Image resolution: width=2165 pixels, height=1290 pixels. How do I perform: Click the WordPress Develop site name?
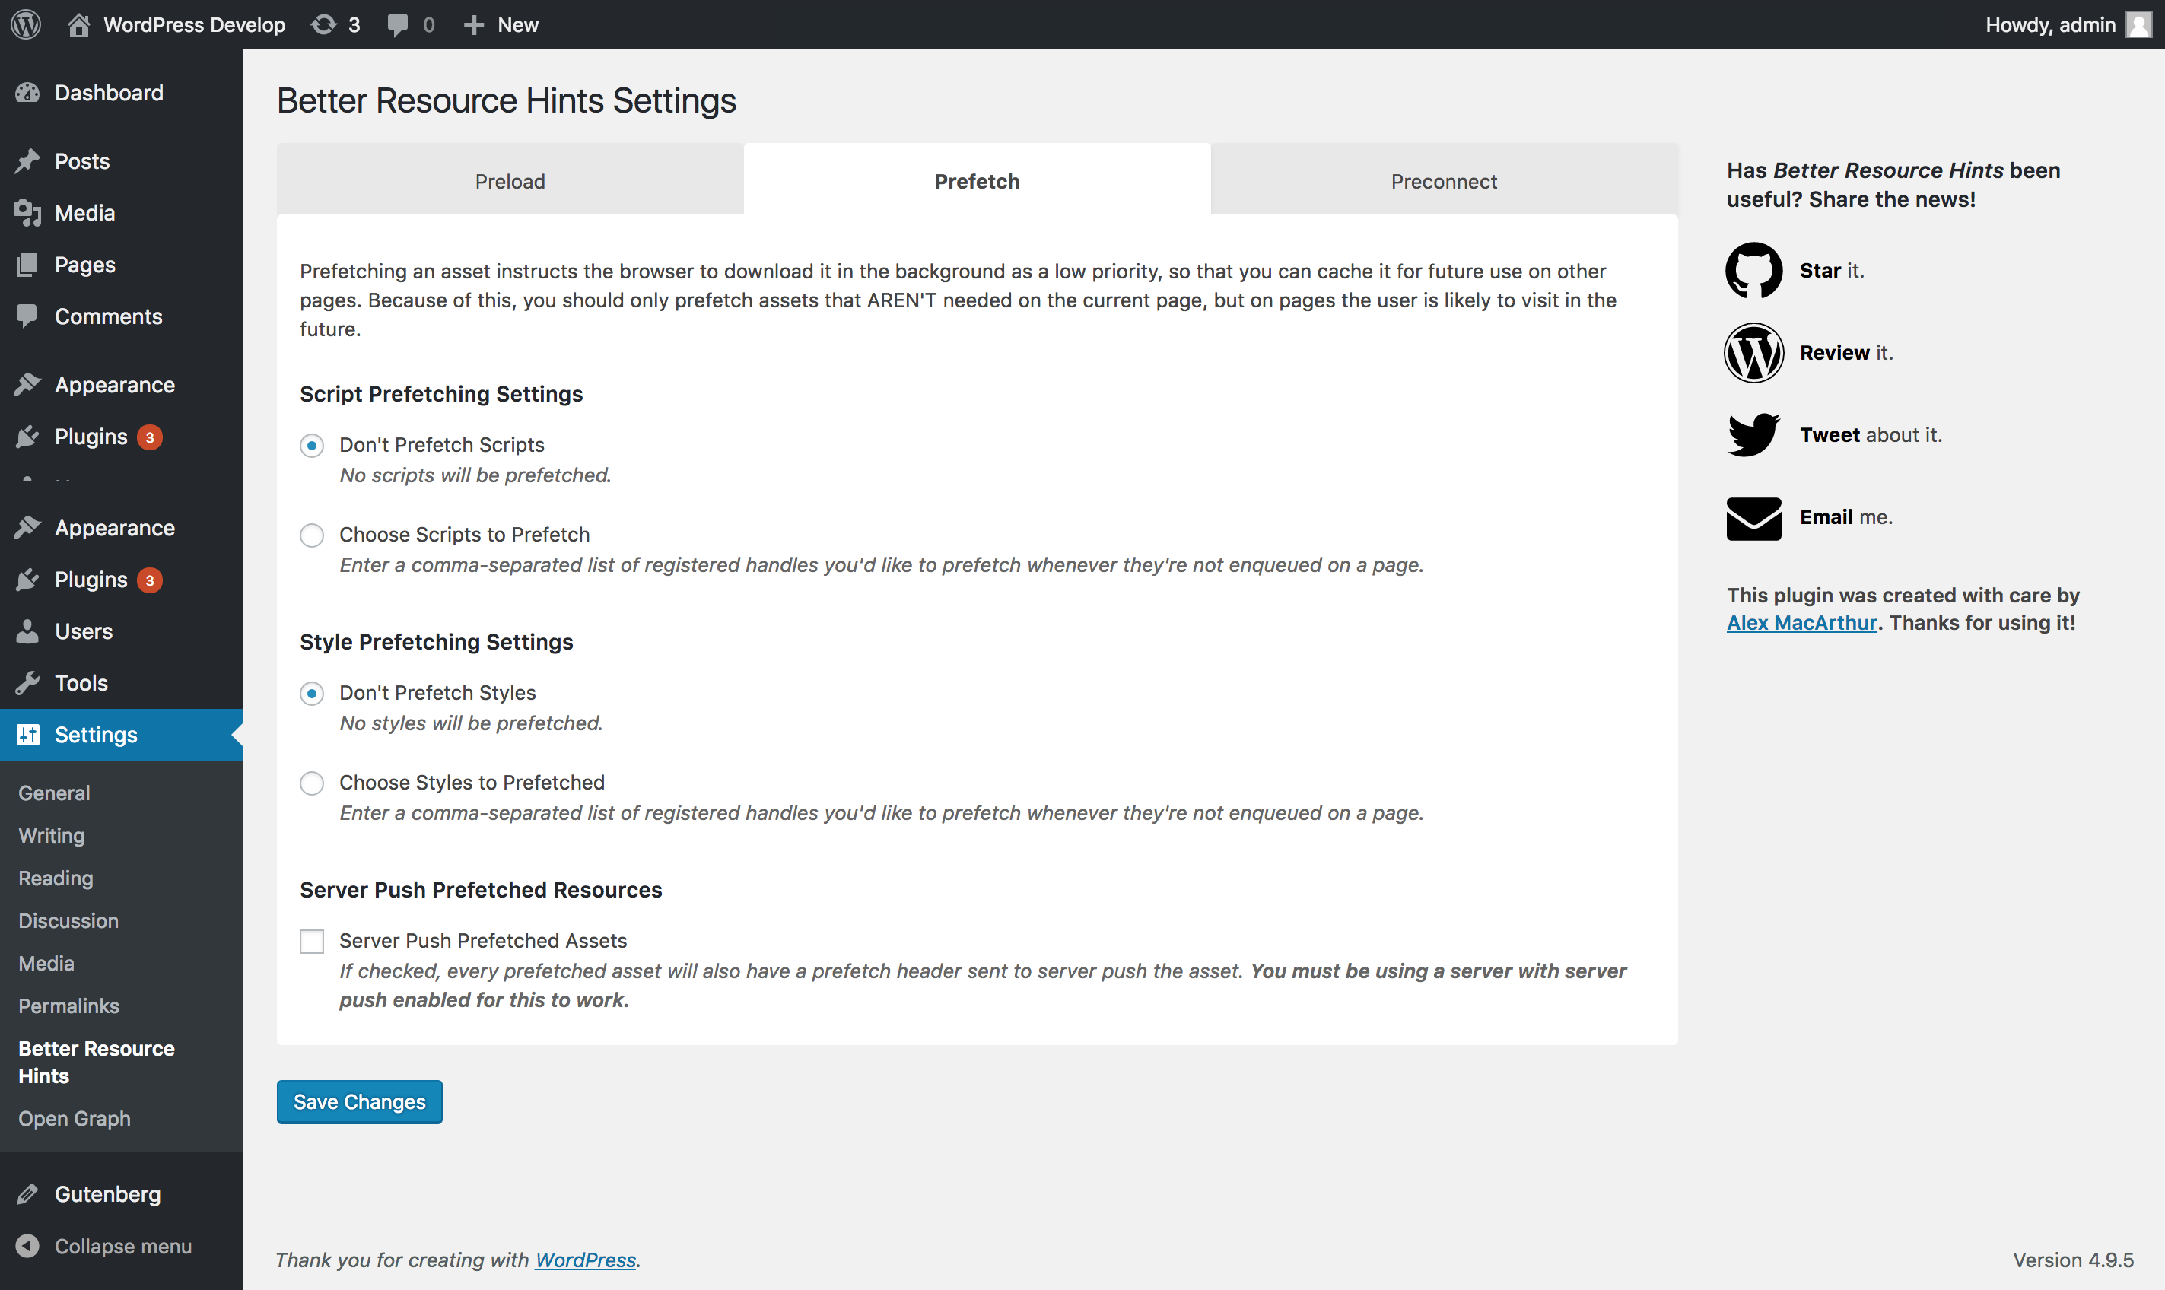pos(195,24)
